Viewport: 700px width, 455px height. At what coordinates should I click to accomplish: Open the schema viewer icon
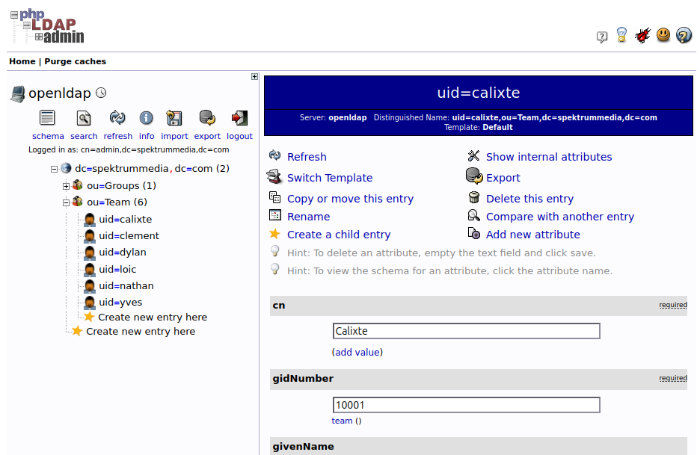[x=47, y=118]
